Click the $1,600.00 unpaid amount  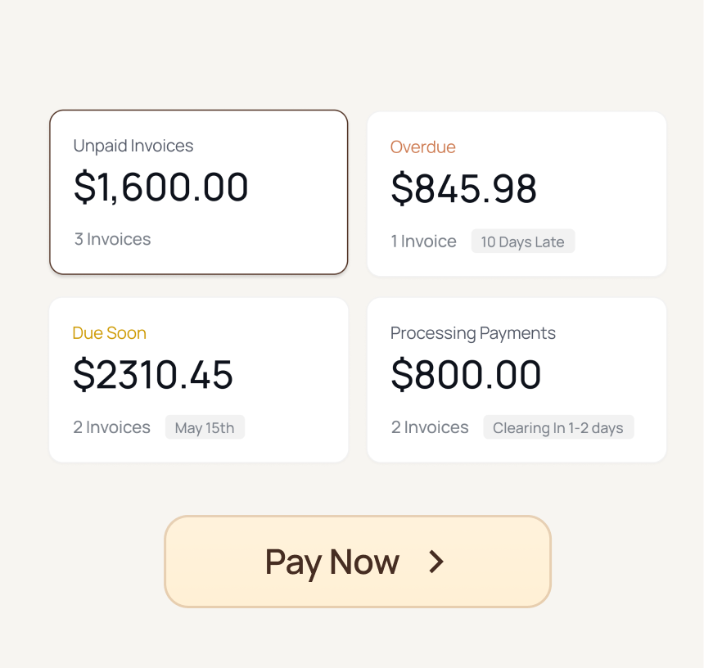pyautogui.click(x=161, y=187)
